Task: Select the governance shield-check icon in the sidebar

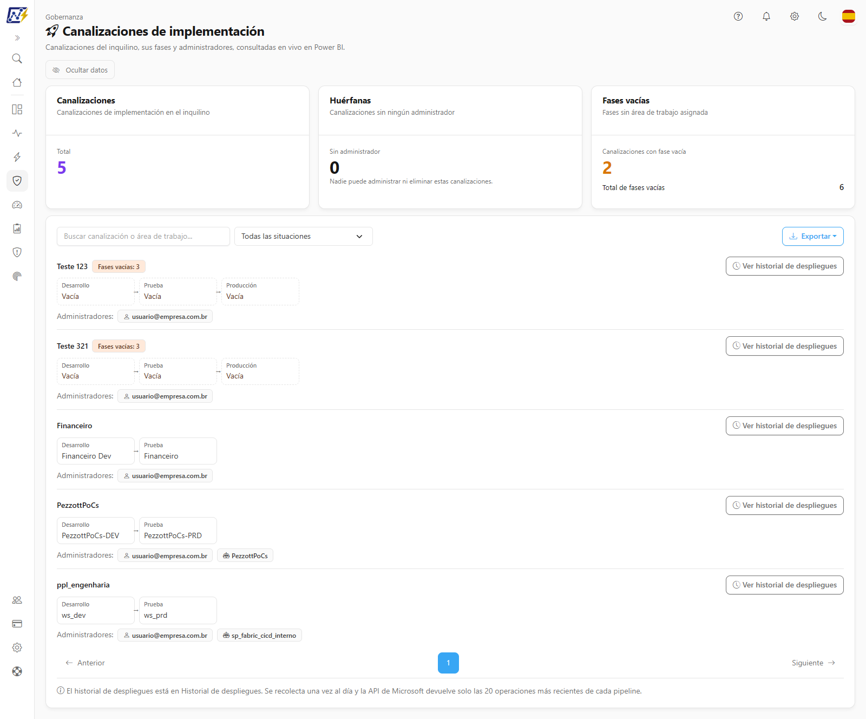Action: (x=17, y=181)
